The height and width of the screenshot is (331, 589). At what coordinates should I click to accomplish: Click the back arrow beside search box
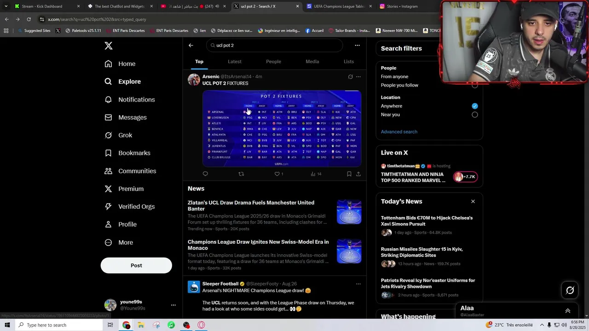click(191, 45)
